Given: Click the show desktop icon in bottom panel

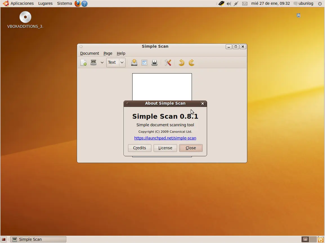Looking at the screenshot, I should [x=4, y=239].
